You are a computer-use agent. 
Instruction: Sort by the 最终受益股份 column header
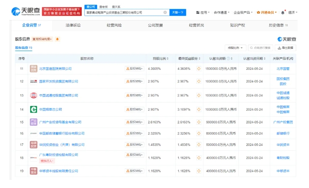coord(189,58)
